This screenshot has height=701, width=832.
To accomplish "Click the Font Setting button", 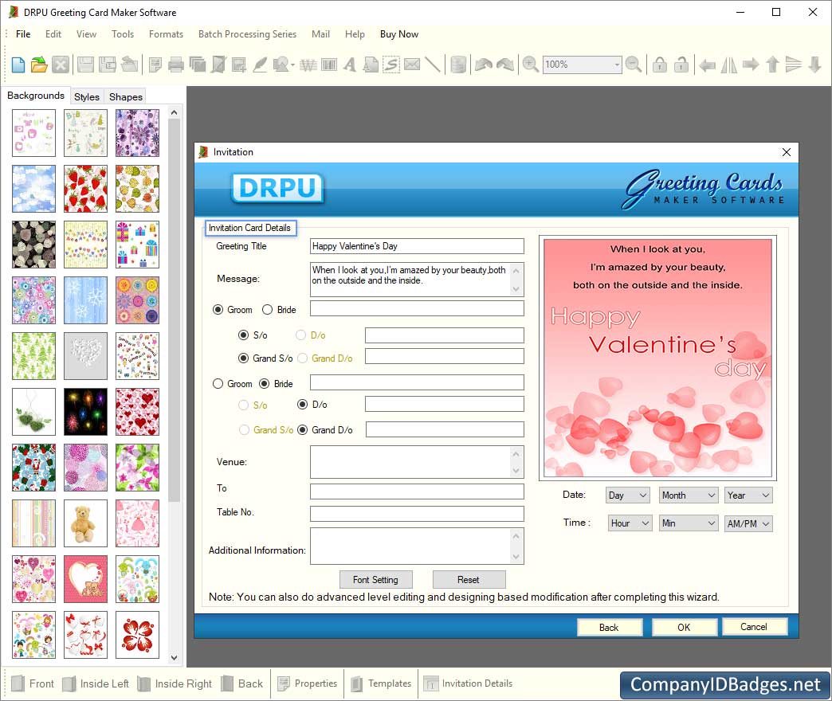I will 375,580.
